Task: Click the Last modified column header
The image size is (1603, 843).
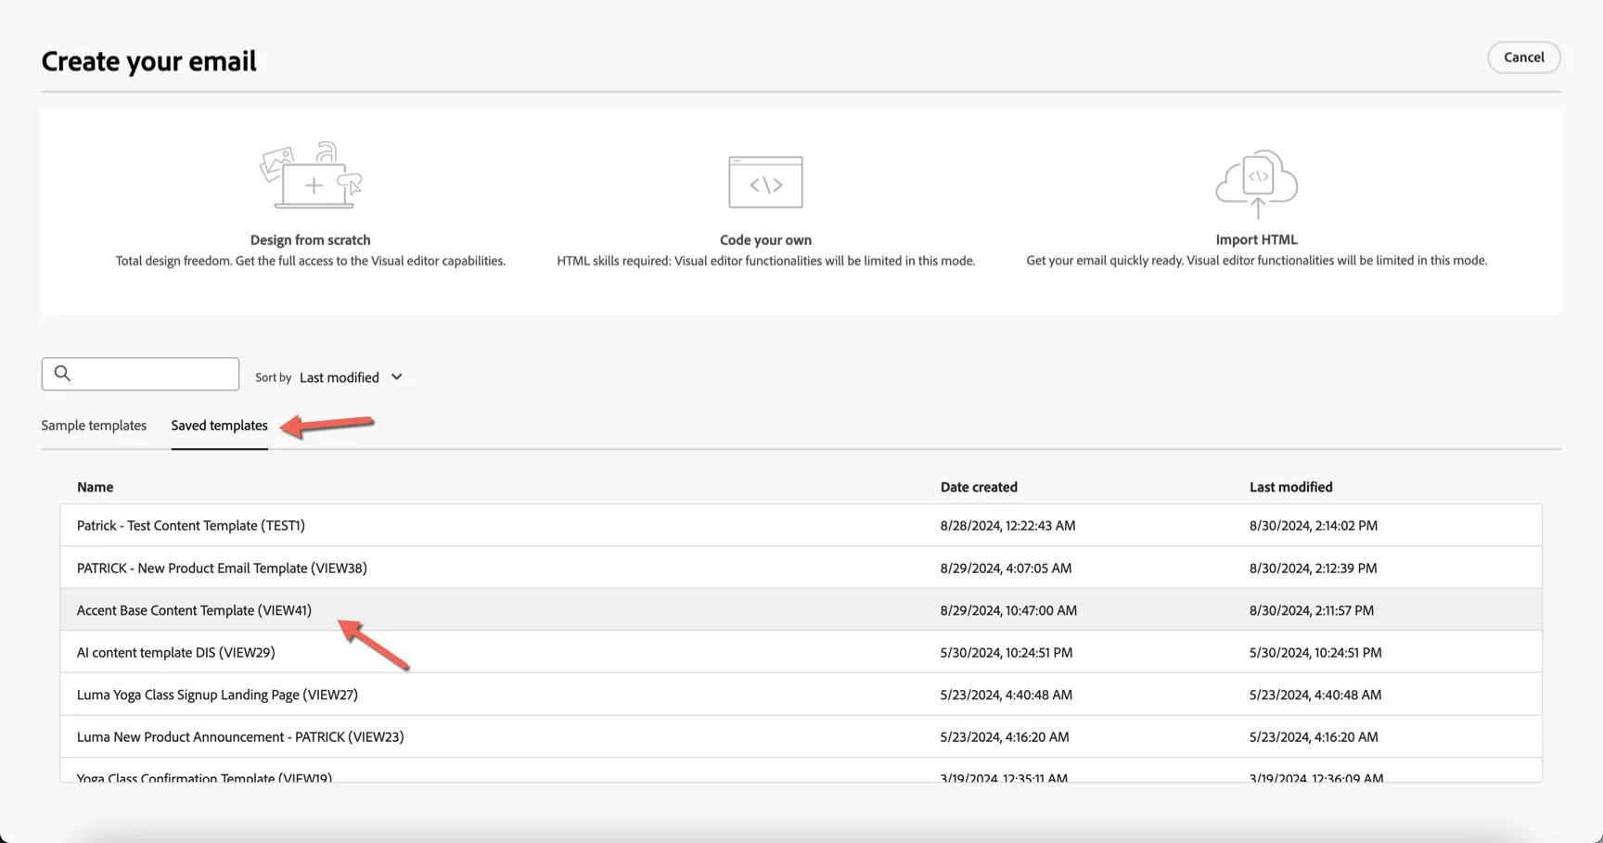Action: tap(1290, 487)
